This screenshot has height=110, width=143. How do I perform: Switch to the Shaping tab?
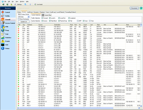(x=42, y=12)
